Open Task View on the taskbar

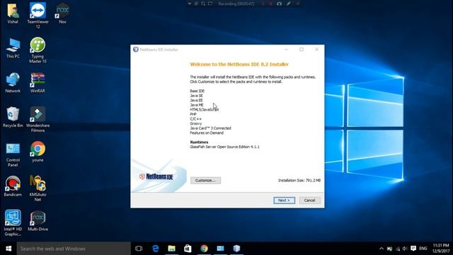139,249
